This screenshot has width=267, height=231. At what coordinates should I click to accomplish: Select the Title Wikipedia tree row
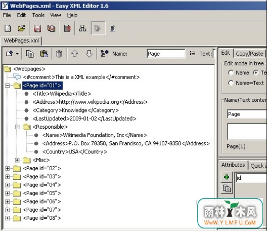click(62, 94)
